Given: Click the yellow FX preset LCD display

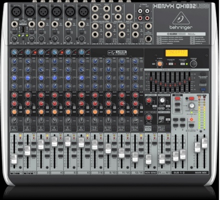Looking at the screenshot, I should (176, 53).
